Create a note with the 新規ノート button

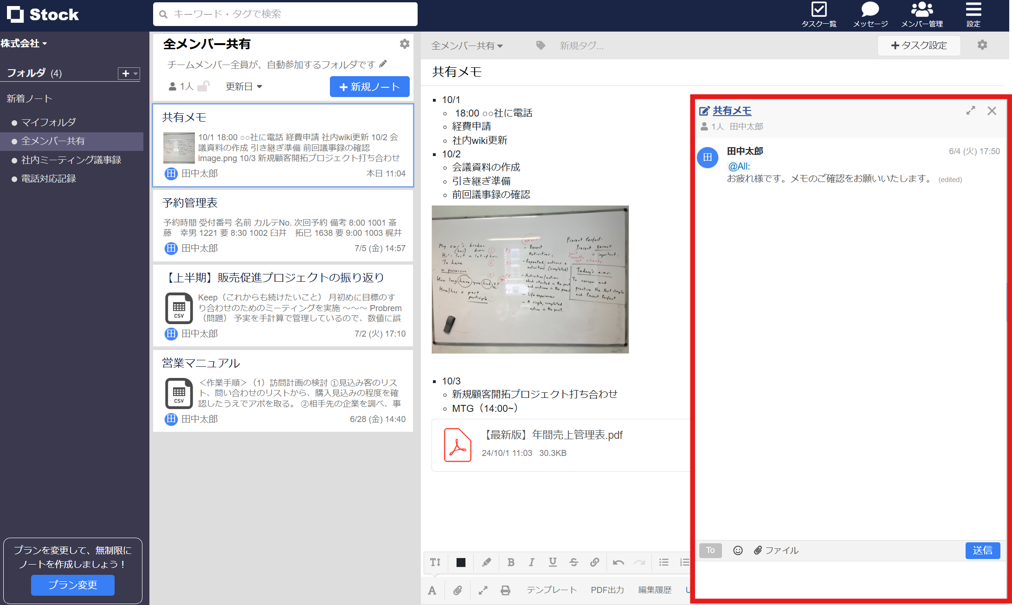(x=369, y=86)
